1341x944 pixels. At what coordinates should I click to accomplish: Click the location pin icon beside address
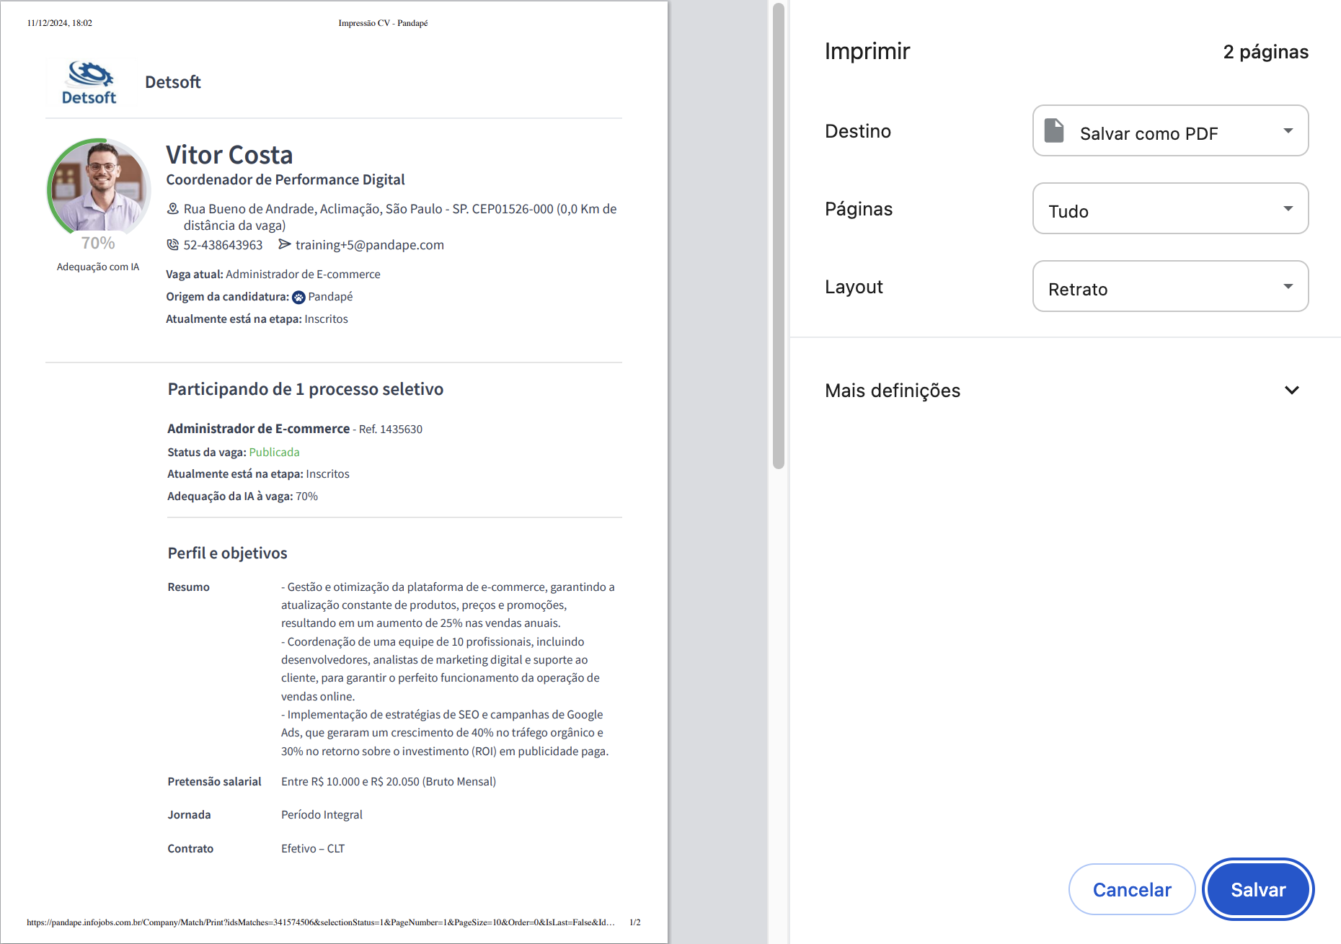pos(173,209)
